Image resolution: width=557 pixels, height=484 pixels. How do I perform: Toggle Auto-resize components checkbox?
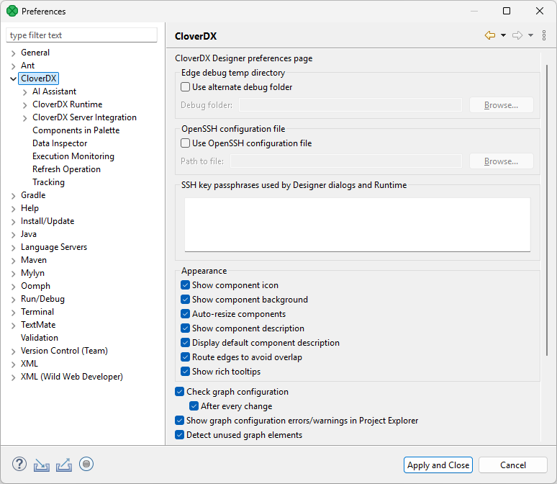185,314
